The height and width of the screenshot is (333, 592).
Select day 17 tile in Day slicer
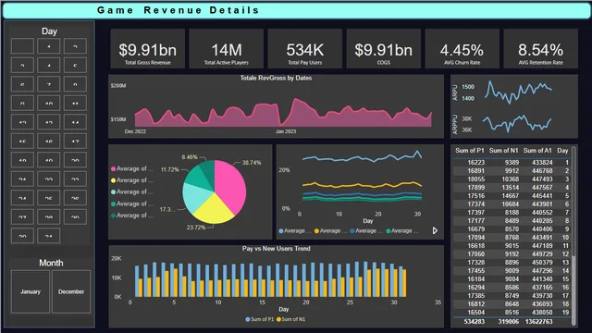[75, 141]
